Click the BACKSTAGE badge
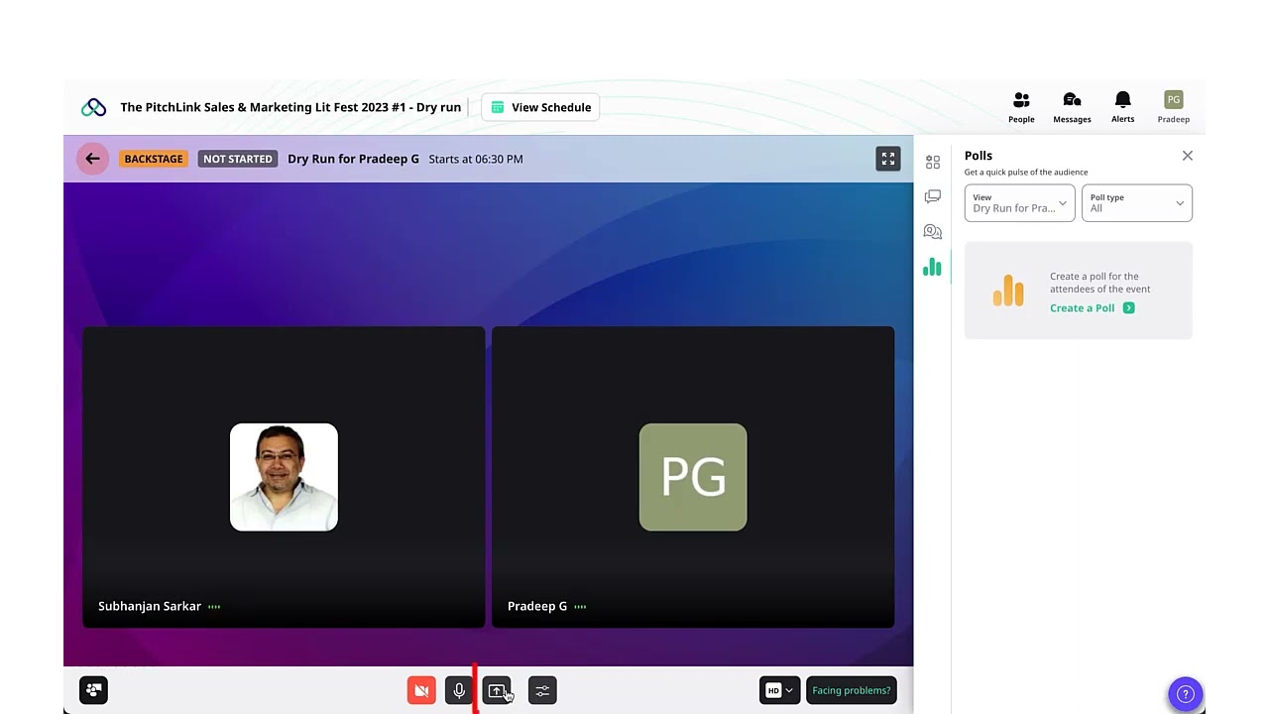Image resolution: width=1269 pixels, height=714 pixels. click(x=154, y=159)
